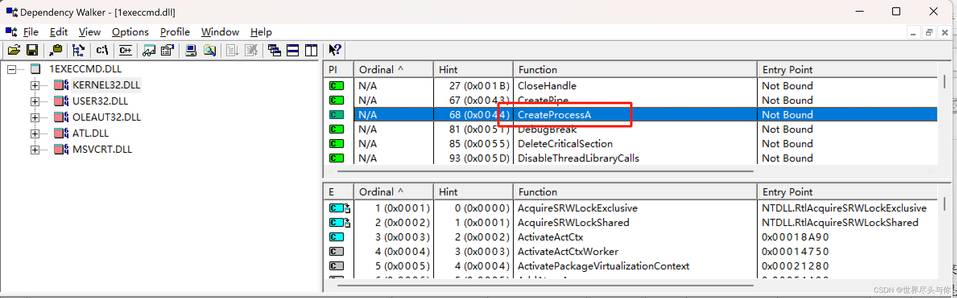Select the ActivatePackageVirtualizationContext export row
Image resolution: width=957 pixels, height=298 pixels.
pyautogui.click(x=631, y=266)
